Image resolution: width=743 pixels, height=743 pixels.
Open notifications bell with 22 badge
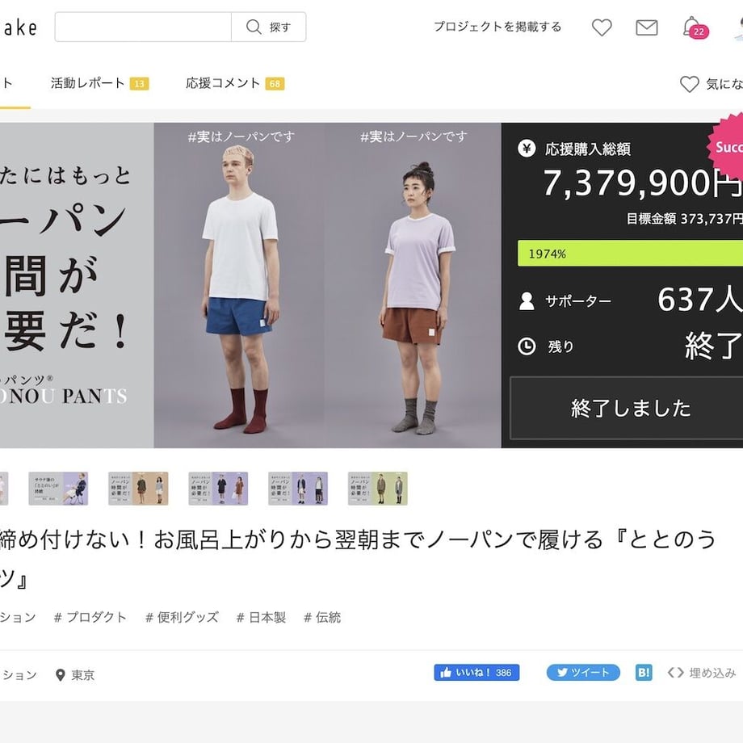695,27
